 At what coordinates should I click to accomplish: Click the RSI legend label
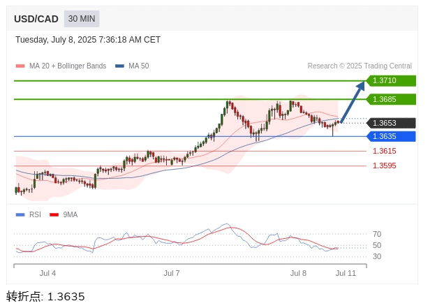pos(35,215)
